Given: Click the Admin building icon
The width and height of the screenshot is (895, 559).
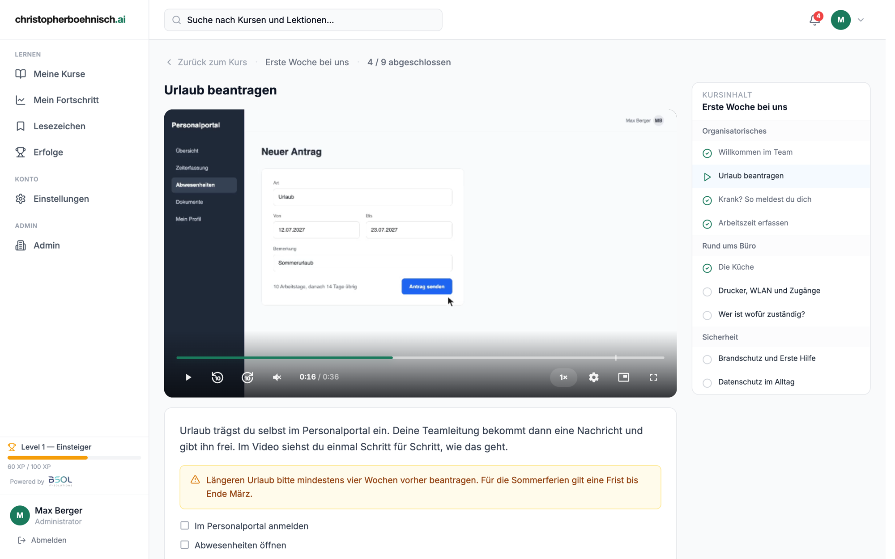Looking at the screenshot, I should [21, 245].
